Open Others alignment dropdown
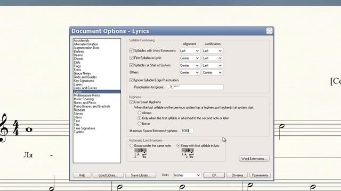 click(x=190, y=73)
